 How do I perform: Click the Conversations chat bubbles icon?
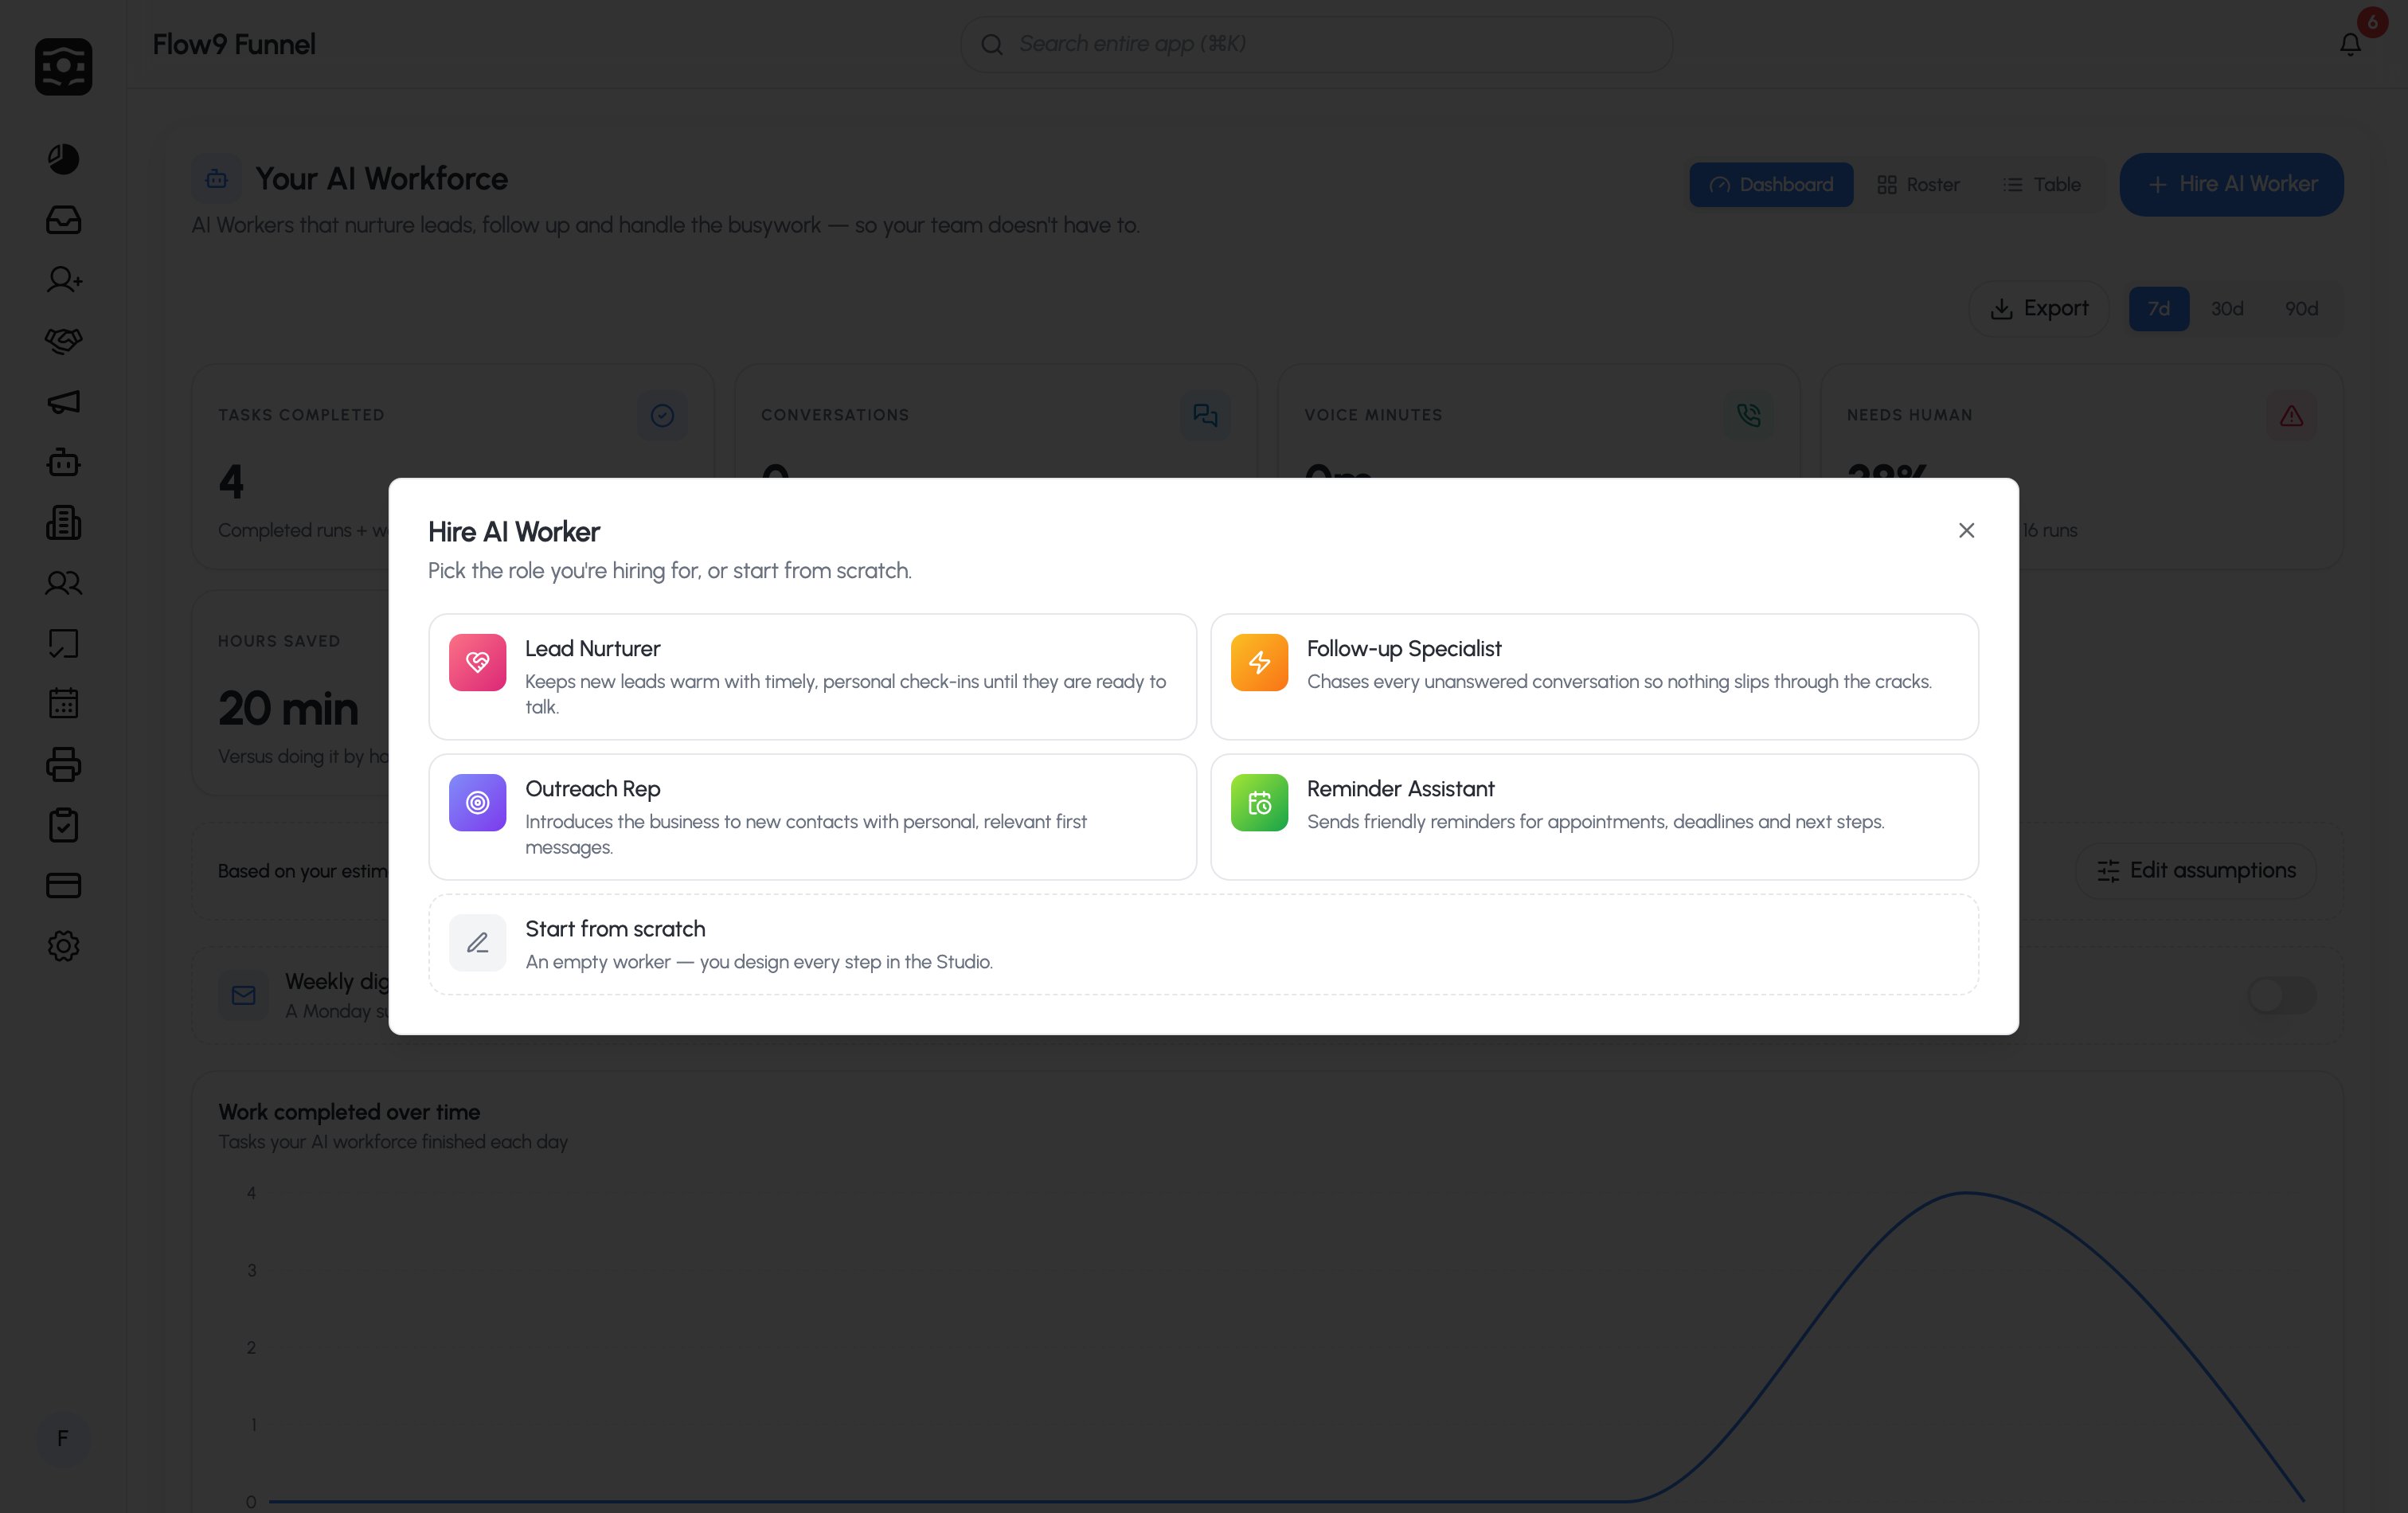[x=1205, y=415]
